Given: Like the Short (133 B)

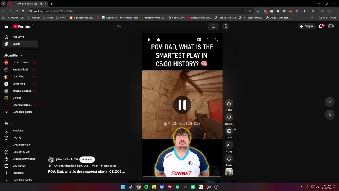Looking at the screenshot, I should pyautogui.click(x=229, y=104).
